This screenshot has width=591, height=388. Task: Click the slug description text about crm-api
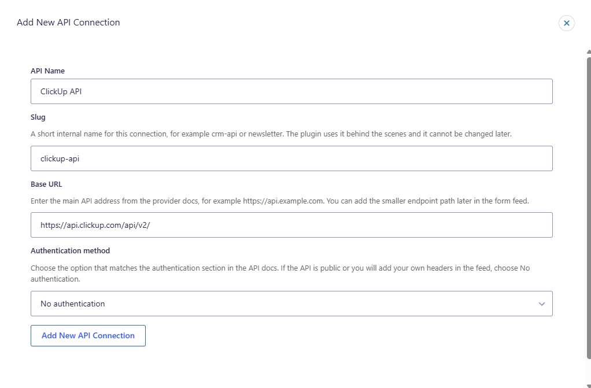[271, 134]
